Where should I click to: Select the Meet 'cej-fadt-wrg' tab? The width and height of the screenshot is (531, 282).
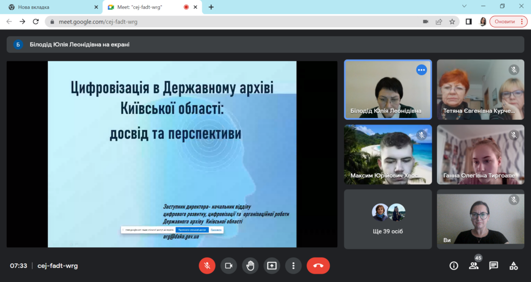click(x=145, y=7)
